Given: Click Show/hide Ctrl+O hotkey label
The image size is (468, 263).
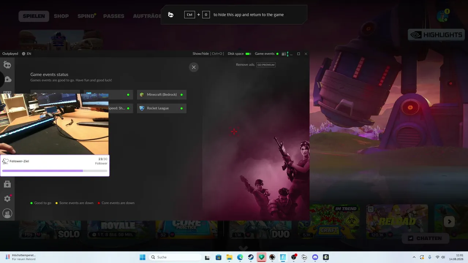Looking at the screenshot, I should pos(208,54).
